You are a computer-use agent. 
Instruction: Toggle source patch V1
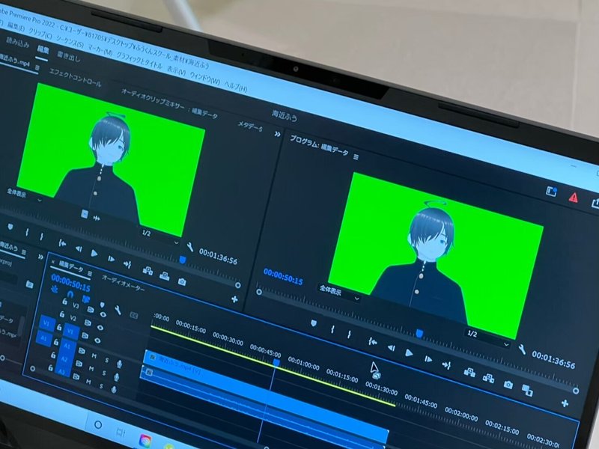pyautogui.click(x=46, y=325)
